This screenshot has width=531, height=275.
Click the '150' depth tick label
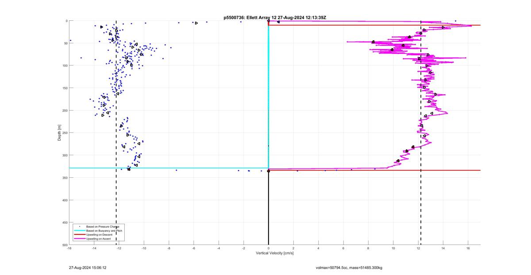pyautogui.click(x=65, y=88)
